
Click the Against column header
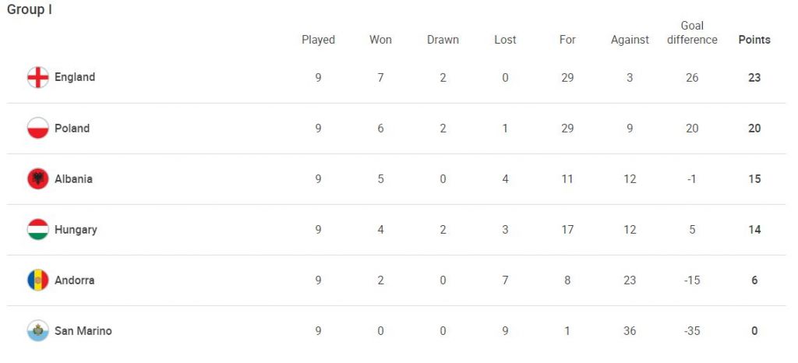630,40
